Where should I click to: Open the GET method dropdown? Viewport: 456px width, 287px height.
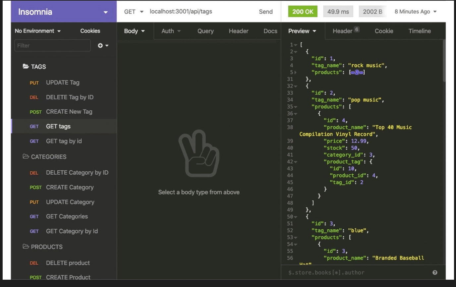click(x=134, y=12)
